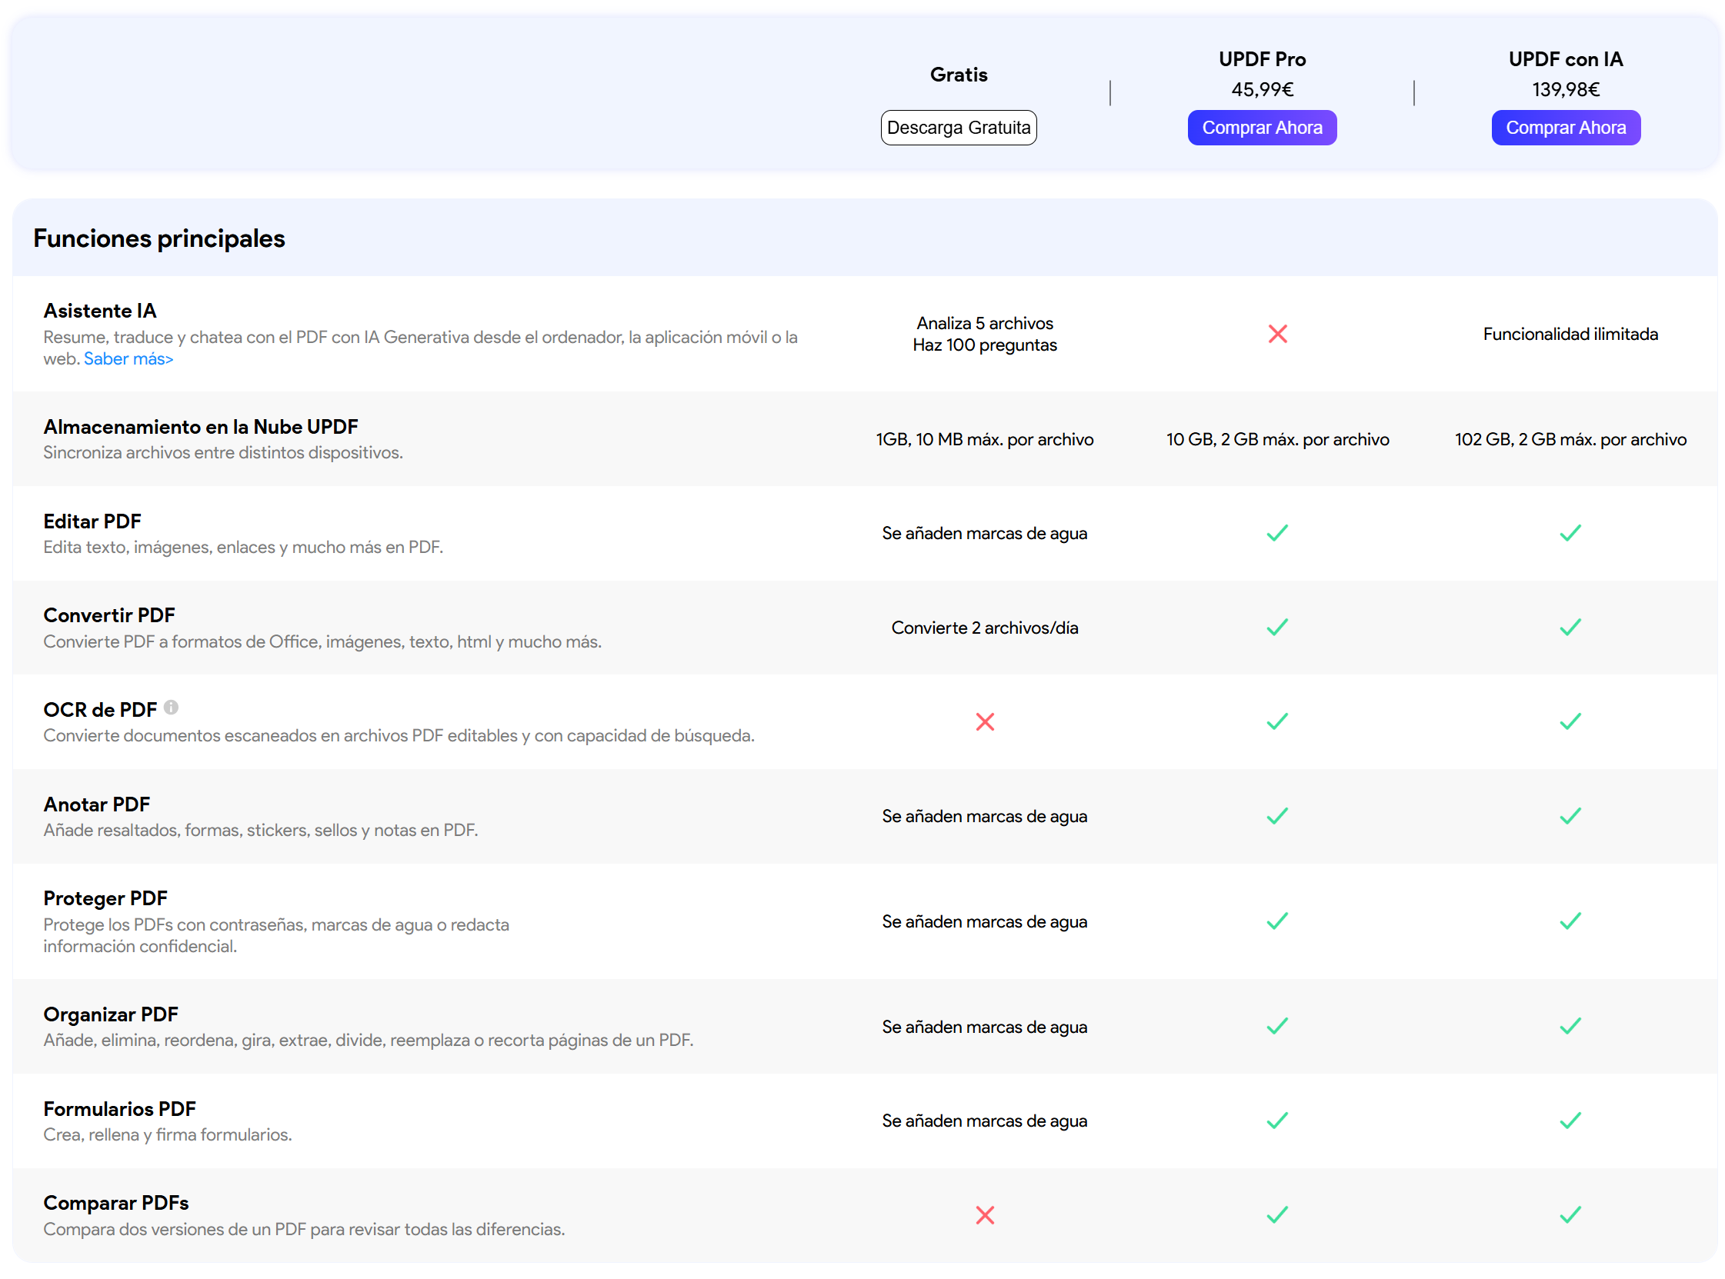Image resolution: width=1725 pixels, height=1279 pixels.
Task: Click the Almacenamiento en la Nube UPDF title
Action: pos(201,427)
